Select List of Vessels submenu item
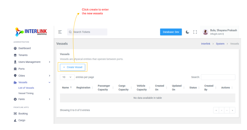 coord(26,88)
